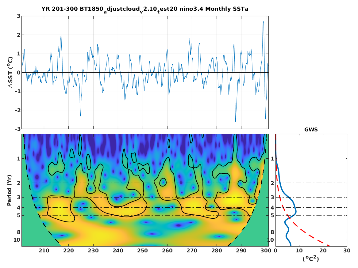Click the x-axis tick label 280
The image size is (358, 268).
[x=217, y=251]
